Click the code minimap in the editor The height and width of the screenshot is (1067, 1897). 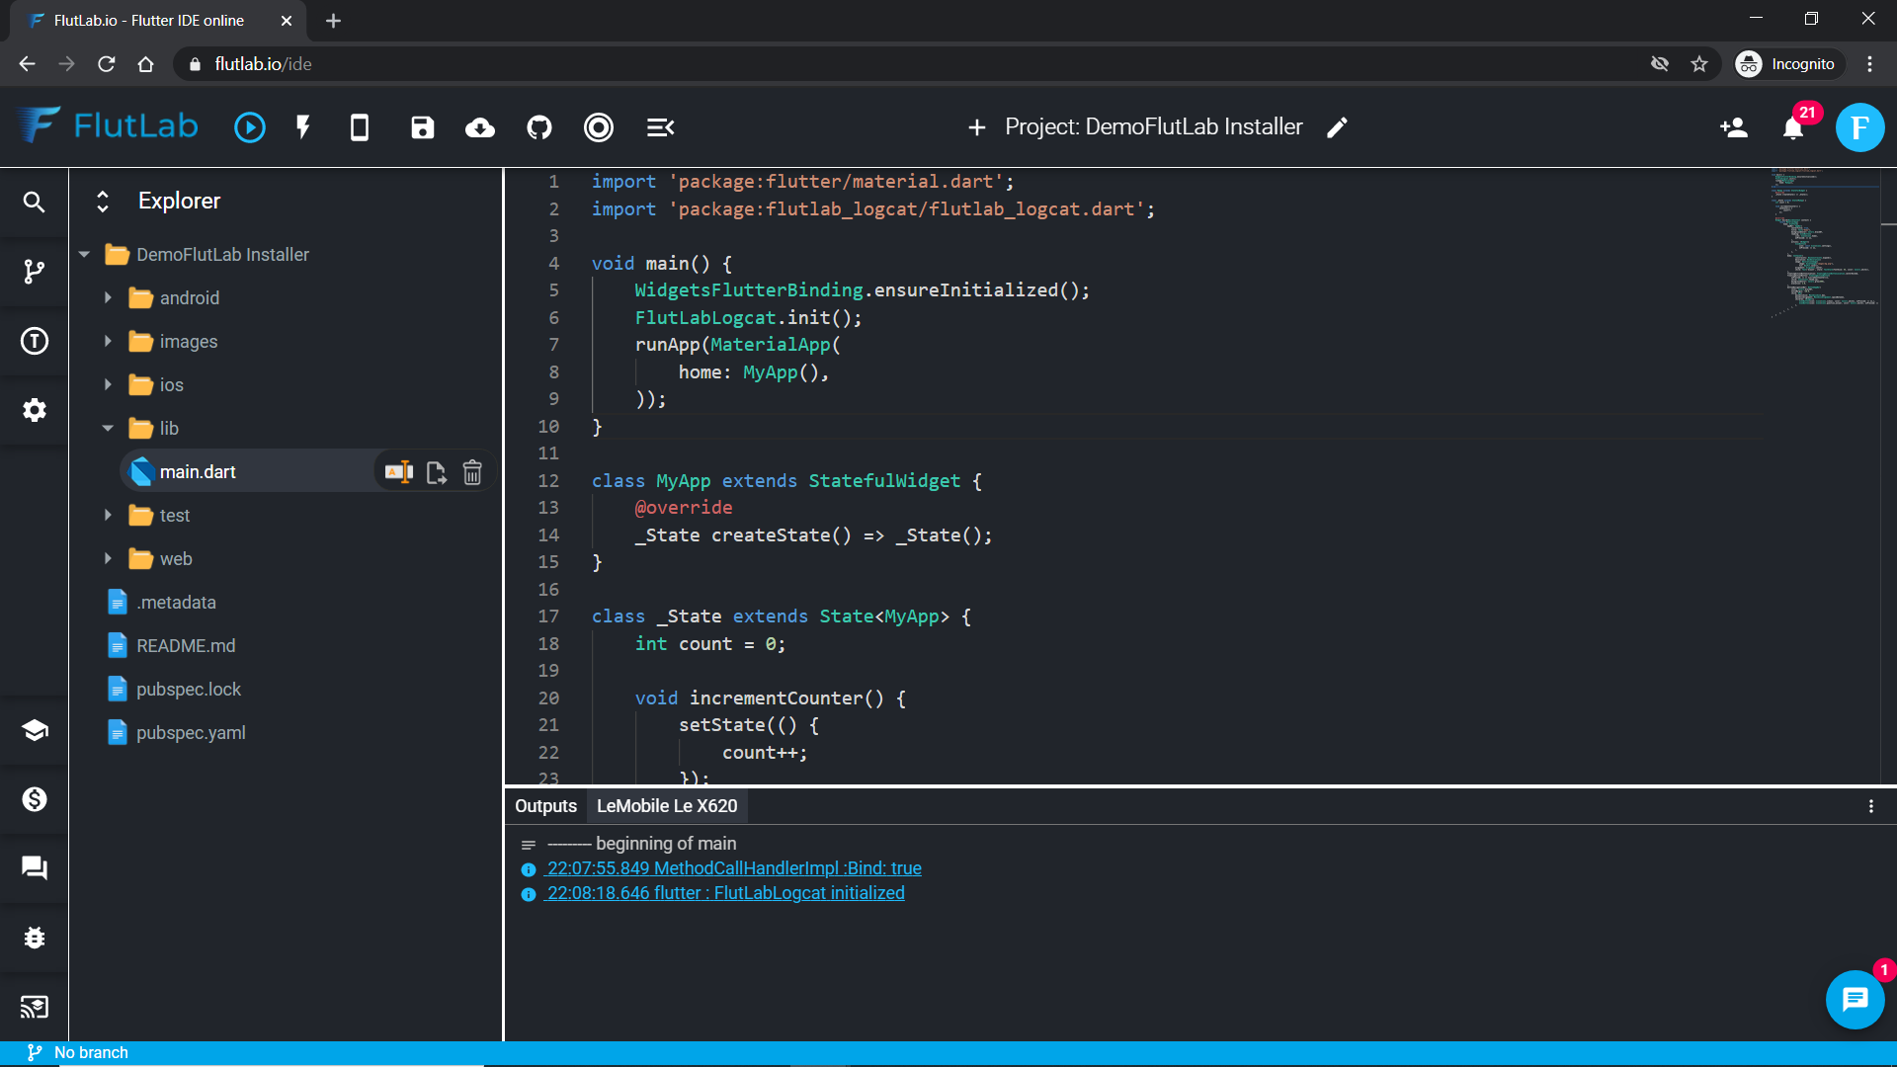click(1824, 242)
